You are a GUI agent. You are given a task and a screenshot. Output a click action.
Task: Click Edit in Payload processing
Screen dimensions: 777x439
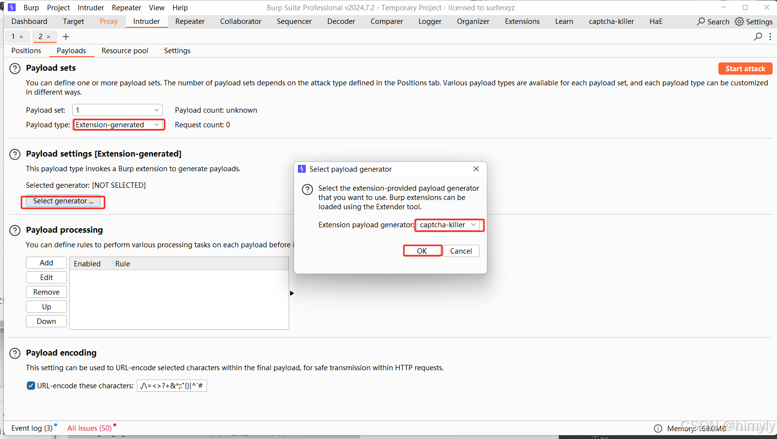pyautogui.click(x=46, y=278)
